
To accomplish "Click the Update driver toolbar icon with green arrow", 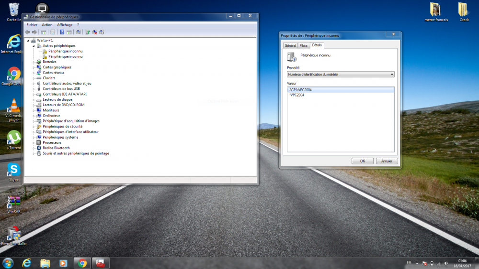I will 88,32.
